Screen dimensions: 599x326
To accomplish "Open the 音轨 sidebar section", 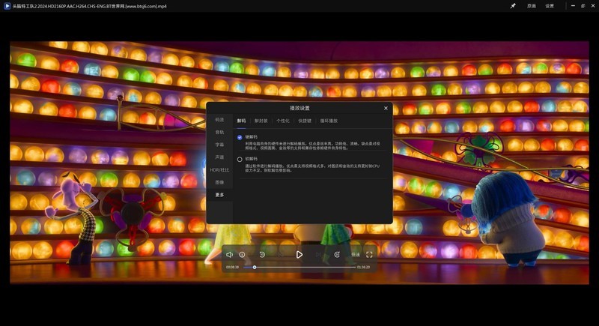I will tap(219, 132).
